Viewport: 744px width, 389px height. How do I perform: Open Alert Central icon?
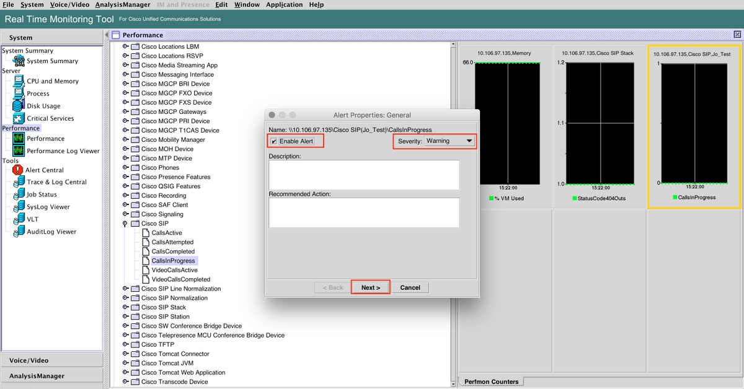tap(17, 170)
